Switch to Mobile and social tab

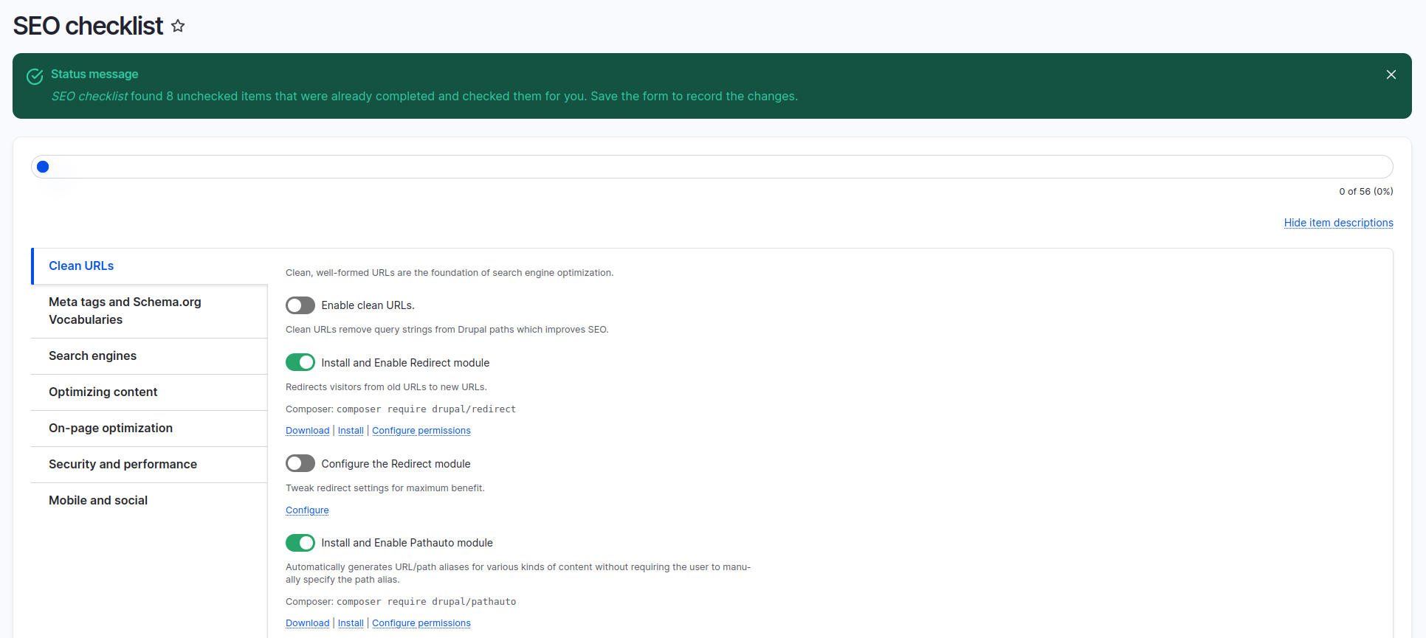point(149,501)
